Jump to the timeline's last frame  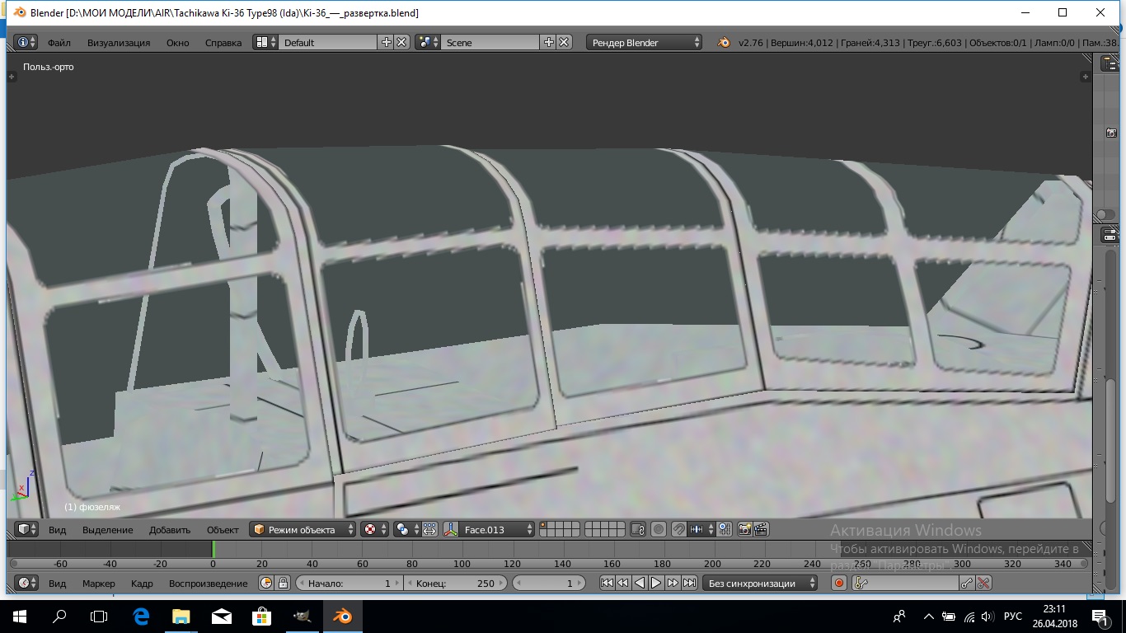click(x=689, y=583)
